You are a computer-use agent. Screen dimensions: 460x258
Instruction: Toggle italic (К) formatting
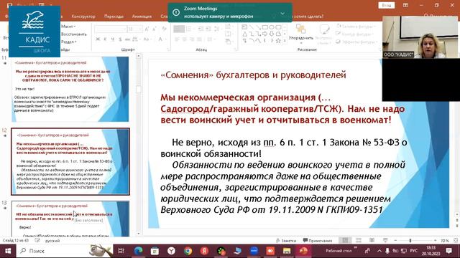(105, 39)
